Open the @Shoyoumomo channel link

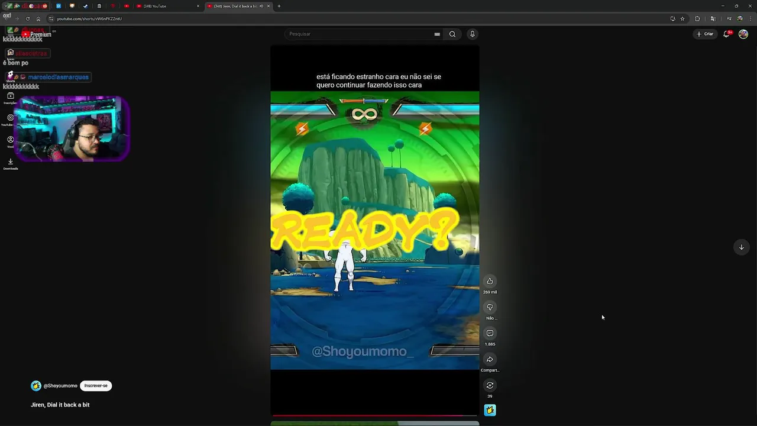[x=60, y=386]
